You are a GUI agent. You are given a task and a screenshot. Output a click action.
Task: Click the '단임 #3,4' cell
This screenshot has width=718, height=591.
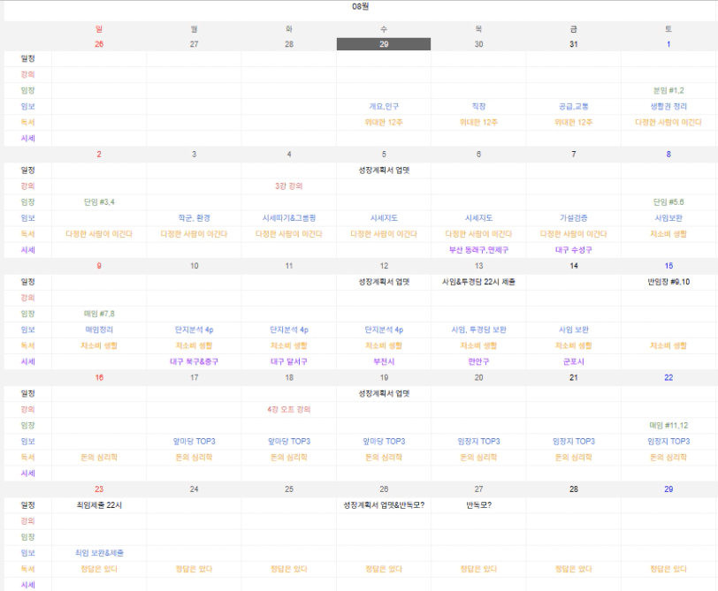99,202
